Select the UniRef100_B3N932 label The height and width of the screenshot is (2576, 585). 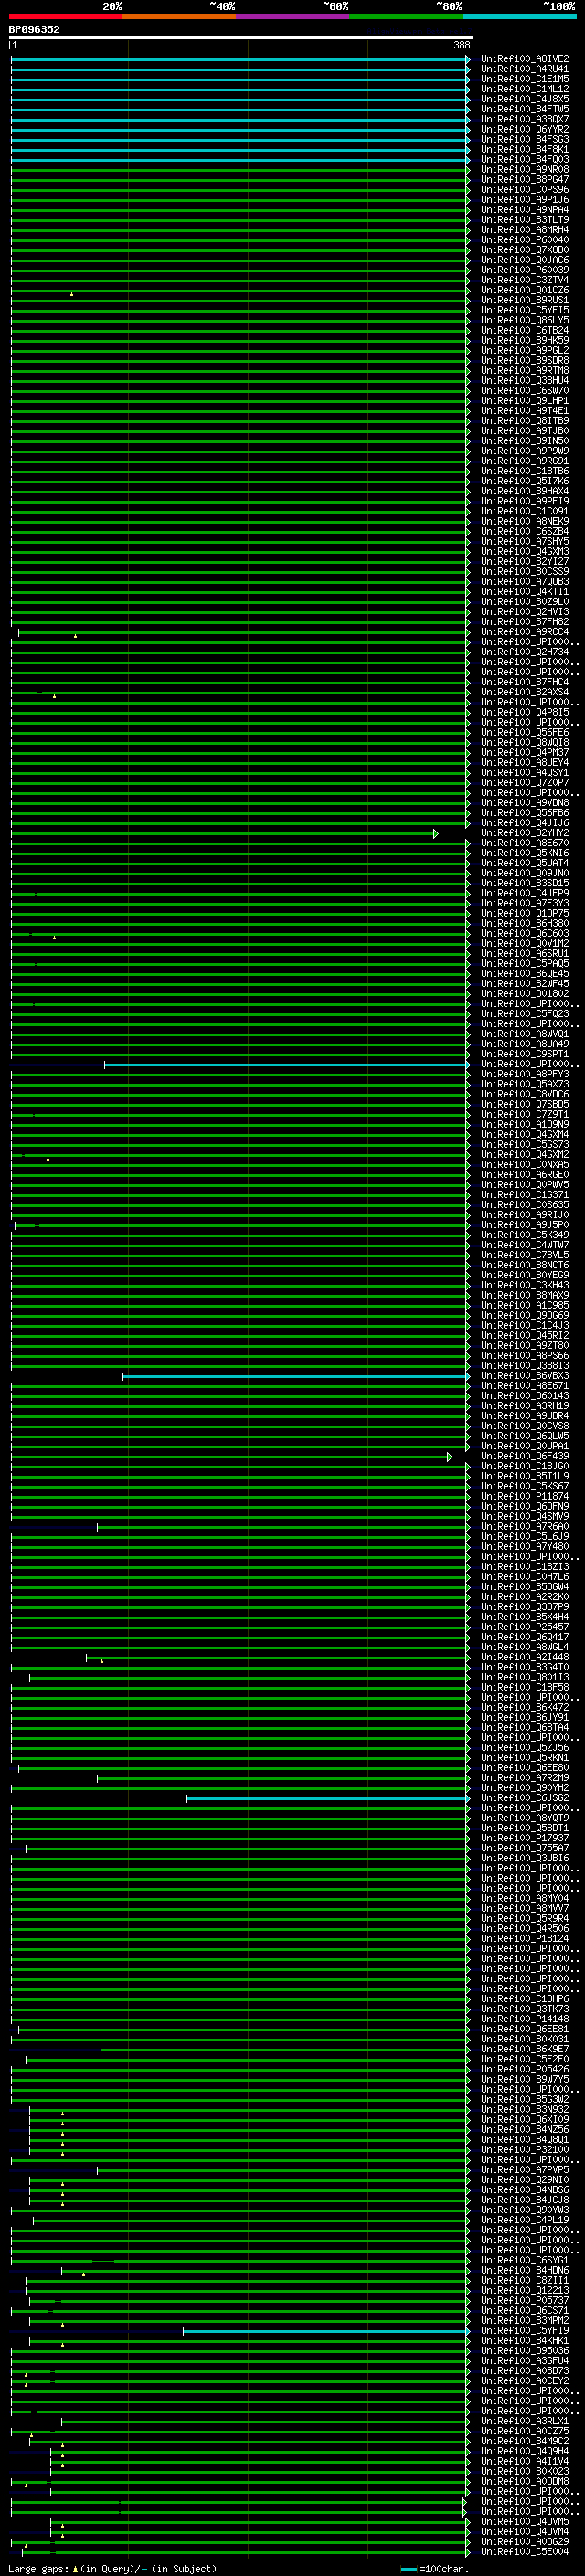pos(524,2109)
